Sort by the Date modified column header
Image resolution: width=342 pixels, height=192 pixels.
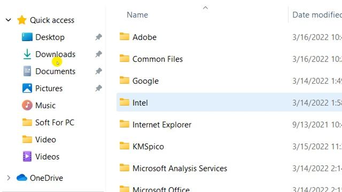click(317, 15)
